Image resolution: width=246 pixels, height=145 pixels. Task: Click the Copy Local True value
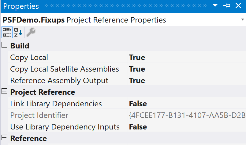tap(137, 57)
